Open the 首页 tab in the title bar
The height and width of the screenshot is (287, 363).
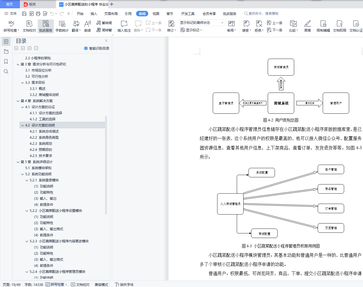point(10,4)
